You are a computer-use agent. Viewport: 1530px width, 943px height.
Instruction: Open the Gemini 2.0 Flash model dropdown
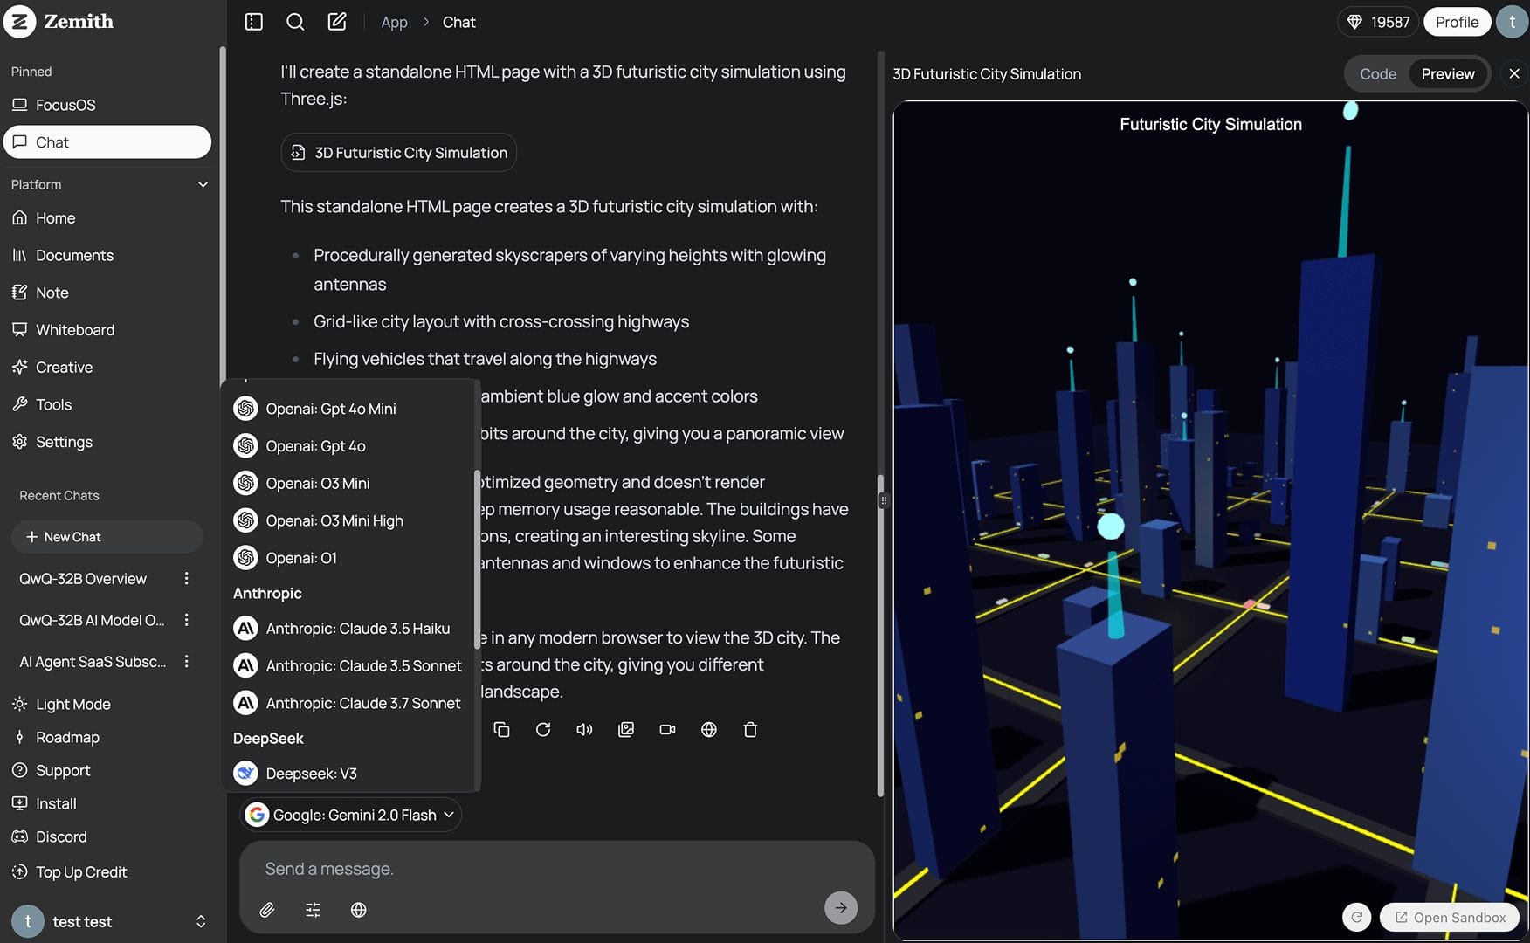point(351,815)
